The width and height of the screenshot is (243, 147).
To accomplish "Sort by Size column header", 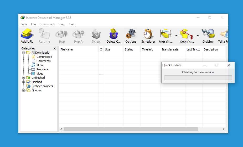I will coord(113,49).
